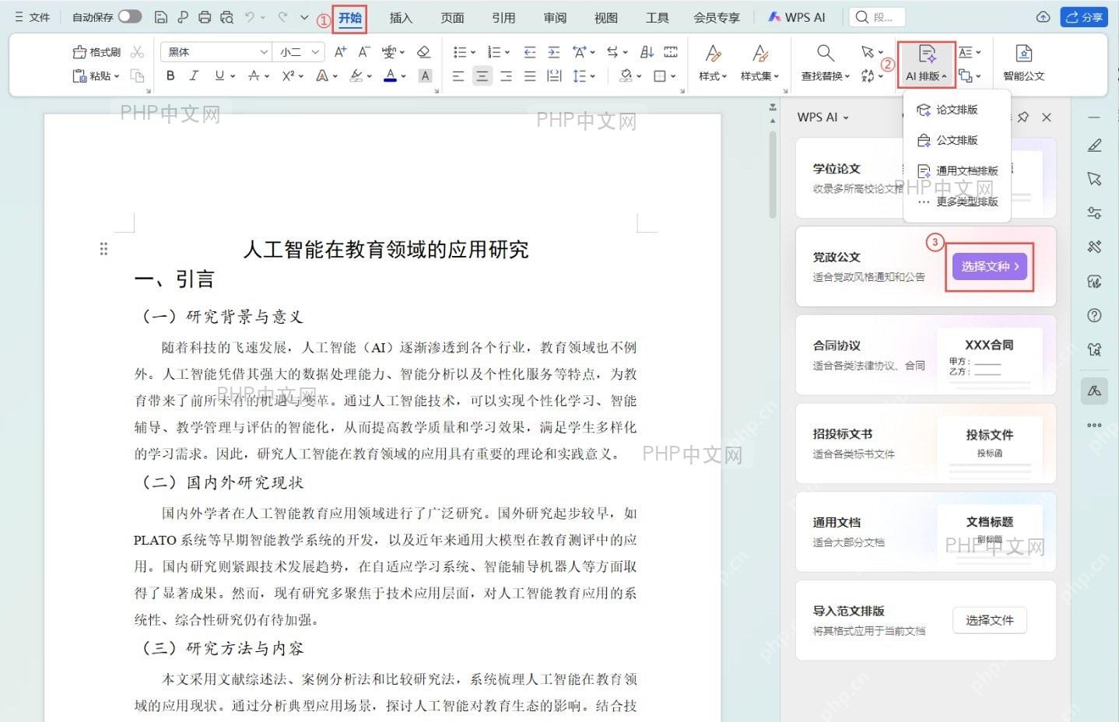1119x722 pixels.
Task: Switch to the 页面 tab
Action: (x=452, y=17)
